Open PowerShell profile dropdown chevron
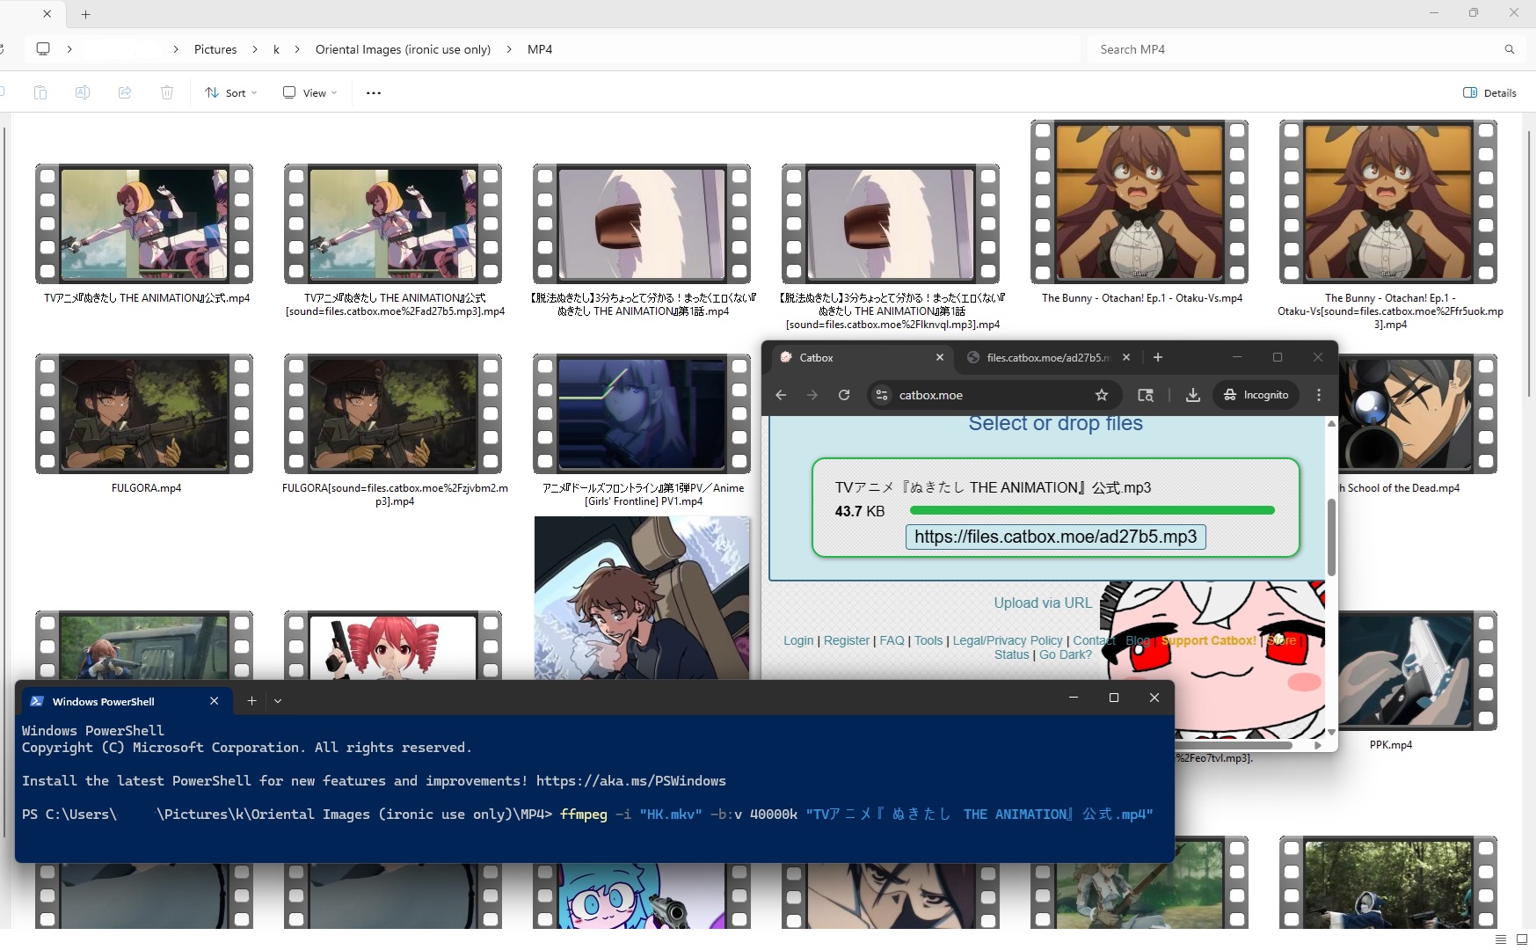This screenshot has width=1536, height=950. 278,700
